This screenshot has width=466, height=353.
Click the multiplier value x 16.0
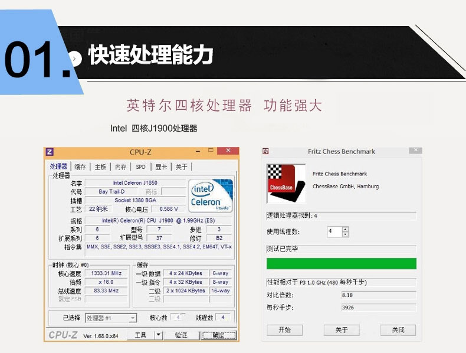click(106, 282)
